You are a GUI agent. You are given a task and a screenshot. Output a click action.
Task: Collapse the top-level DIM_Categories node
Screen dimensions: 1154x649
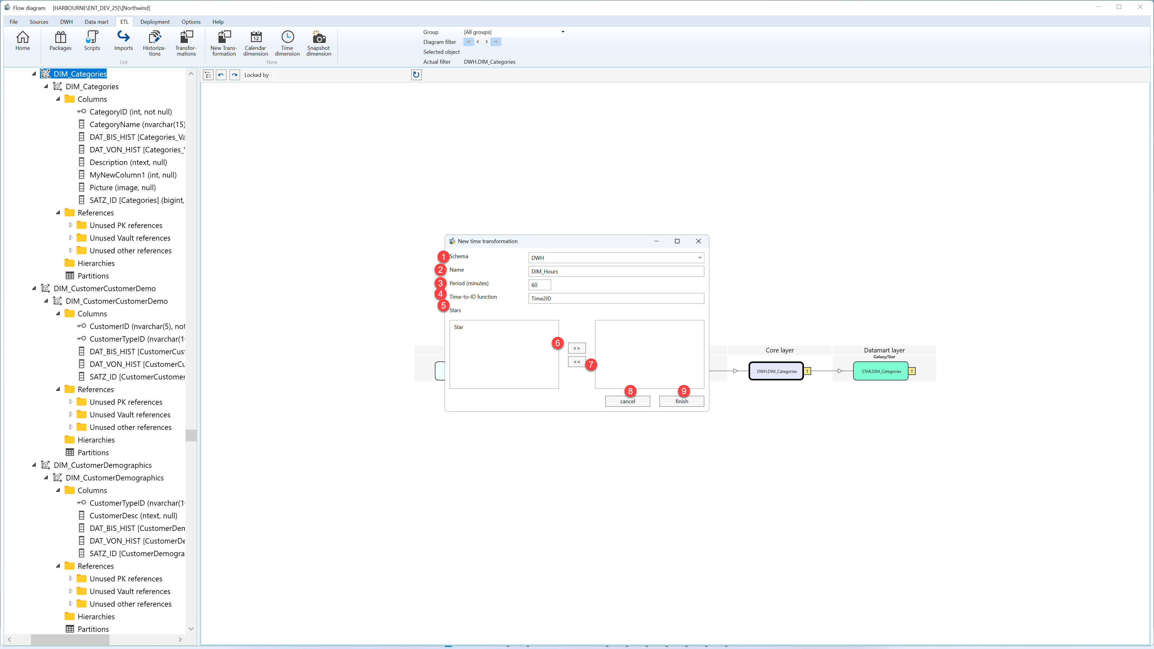pyautogui.click(x=34, y=74)
